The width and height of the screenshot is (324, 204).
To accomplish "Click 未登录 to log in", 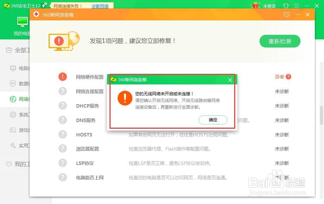I will [269, 6].
